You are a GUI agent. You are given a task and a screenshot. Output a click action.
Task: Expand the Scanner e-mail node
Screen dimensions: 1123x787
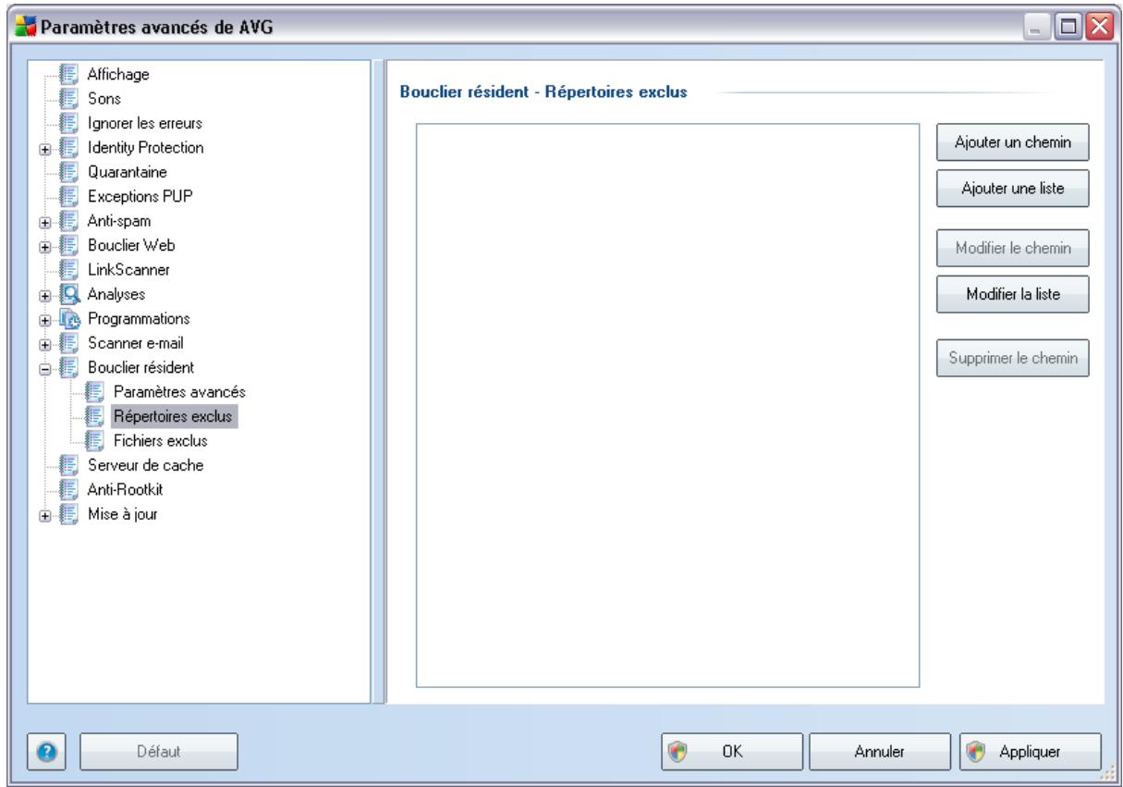44,344
